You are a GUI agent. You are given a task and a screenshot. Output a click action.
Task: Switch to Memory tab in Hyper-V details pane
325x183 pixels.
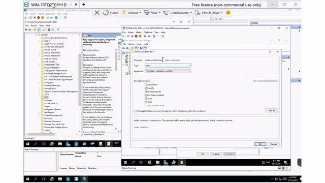click(72, 168)
